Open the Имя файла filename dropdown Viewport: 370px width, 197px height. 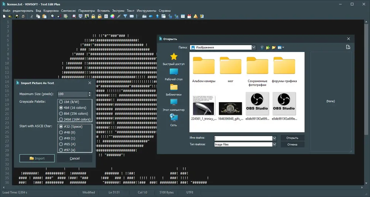point(274,138)
